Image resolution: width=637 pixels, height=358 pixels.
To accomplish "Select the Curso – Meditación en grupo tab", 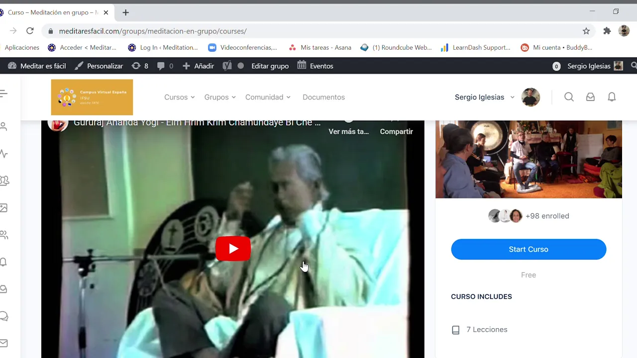I will point(54,12).
